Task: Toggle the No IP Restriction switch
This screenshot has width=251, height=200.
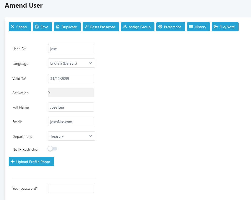Action: coord(52,149)
